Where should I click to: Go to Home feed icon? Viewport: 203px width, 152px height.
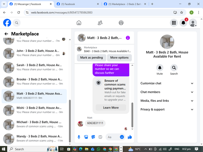pyautogui.click(x=79, y=23)
